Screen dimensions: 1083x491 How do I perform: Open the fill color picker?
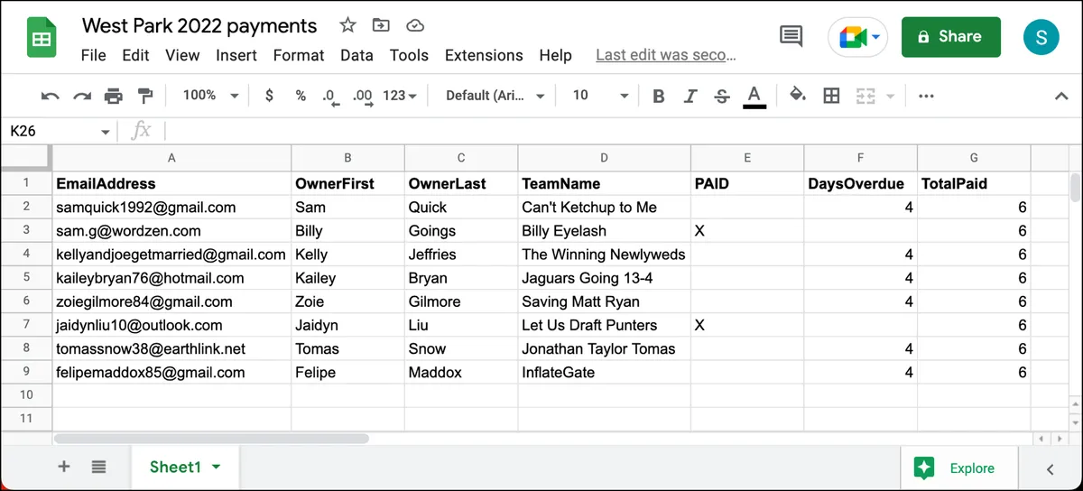pyautogui.click(x=797, y=96)
